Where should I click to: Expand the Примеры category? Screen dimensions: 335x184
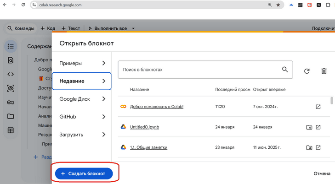tap(82, 63)
